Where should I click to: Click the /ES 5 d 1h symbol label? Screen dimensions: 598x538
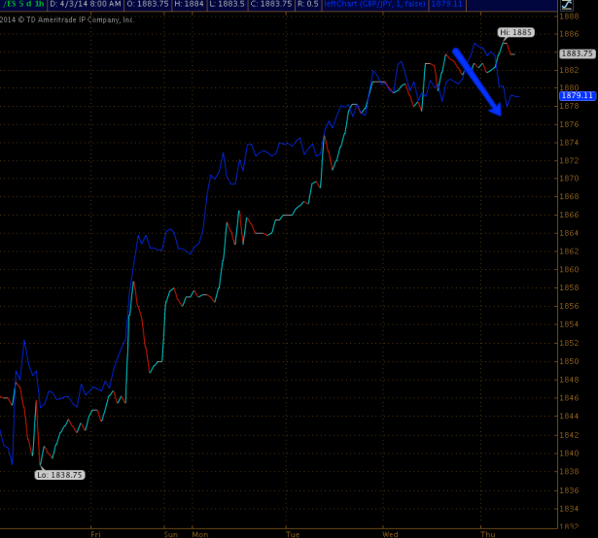[x=23, y=5]
